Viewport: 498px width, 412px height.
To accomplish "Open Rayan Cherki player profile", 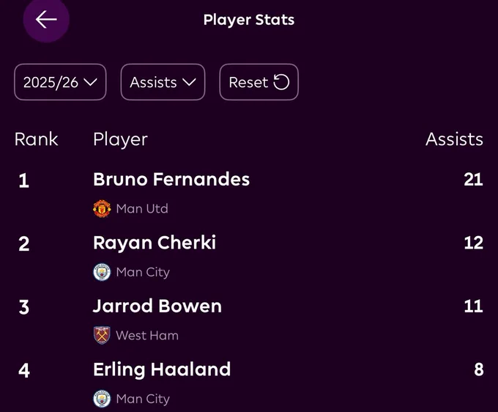I will click(x=155, y=243).
